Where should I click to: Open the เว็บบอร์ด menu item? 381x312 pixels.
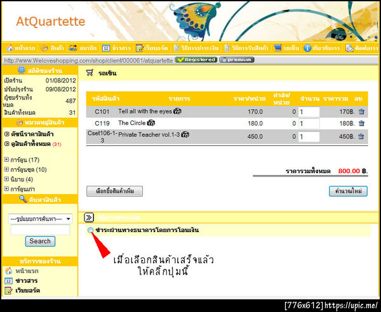click(156, 48)
